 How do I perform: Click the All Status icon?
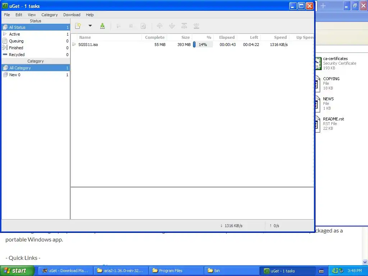click(x=5, y=27)
